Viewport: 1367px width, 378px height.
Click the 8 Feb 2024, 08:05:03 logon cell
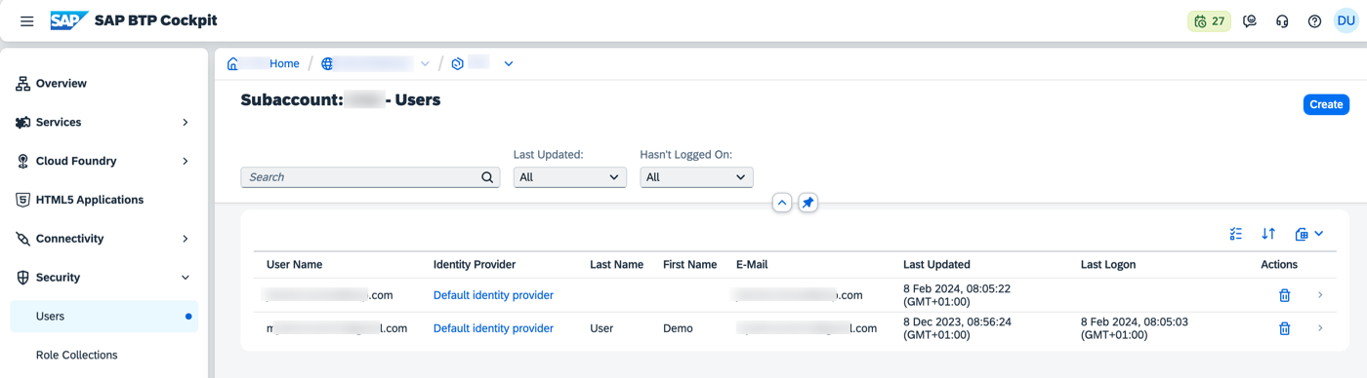1135,328
